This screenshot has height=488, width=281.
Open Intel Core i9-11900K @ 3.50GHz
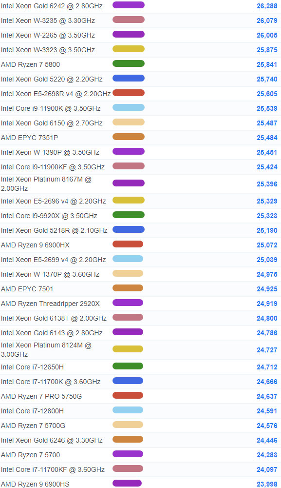point(51,108)
